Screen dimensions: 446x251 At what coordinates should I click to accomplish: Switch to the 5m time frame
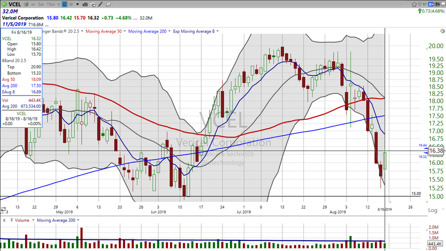41,4
